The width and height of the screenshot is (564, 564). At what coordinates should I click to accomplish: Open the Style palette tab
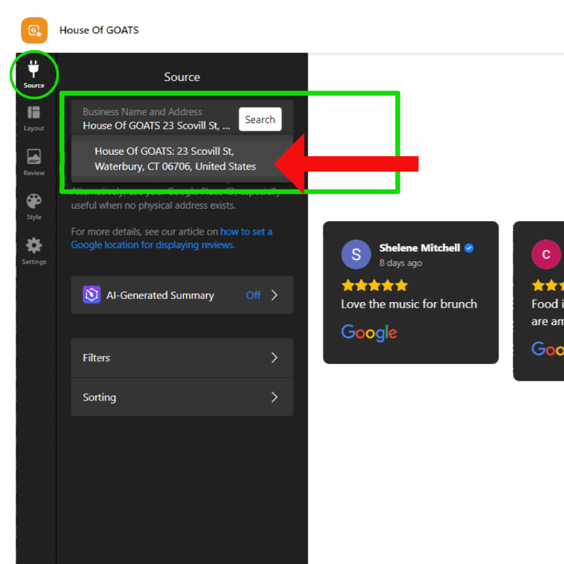pyautogui.click(x=34, y=207)
